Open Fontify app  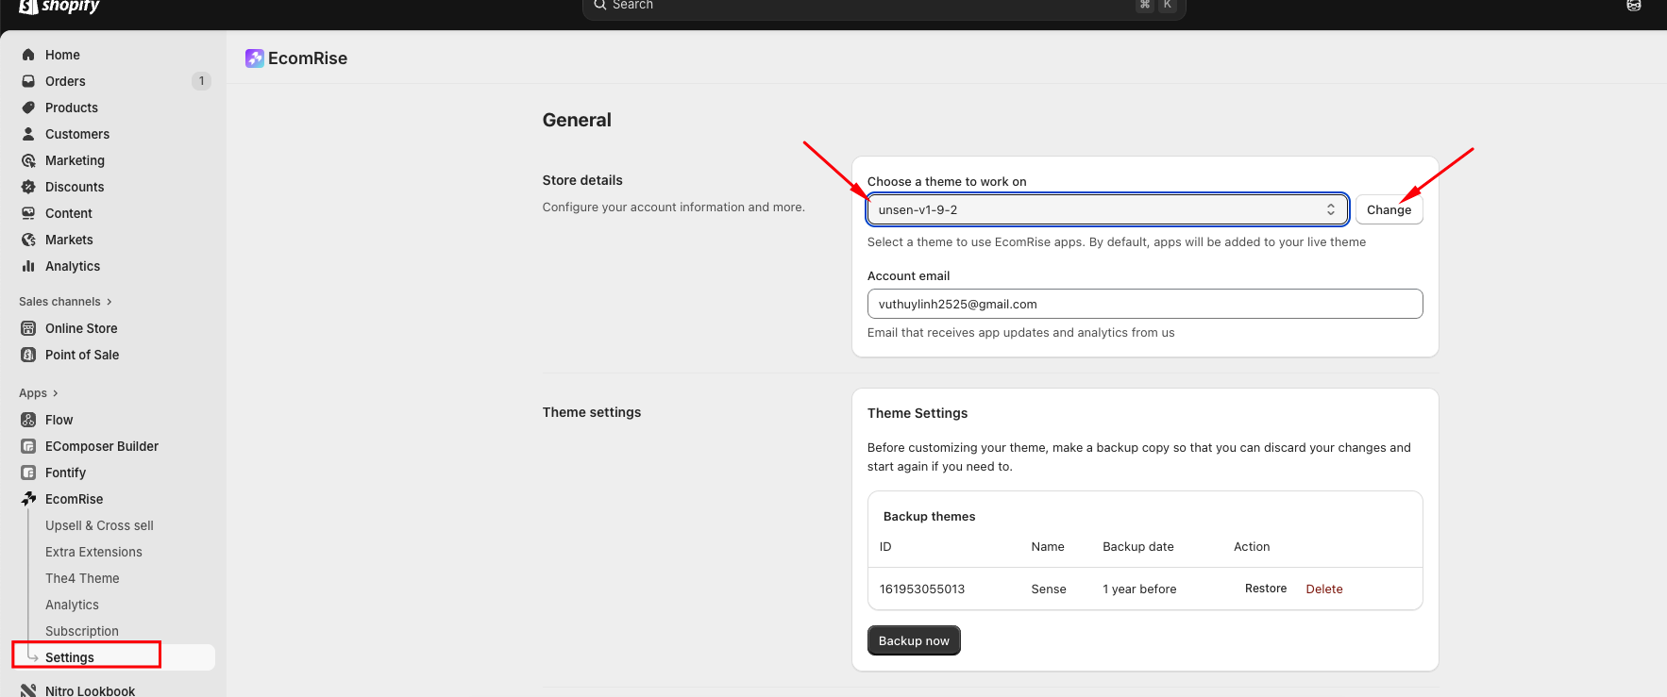pos(65,473)
